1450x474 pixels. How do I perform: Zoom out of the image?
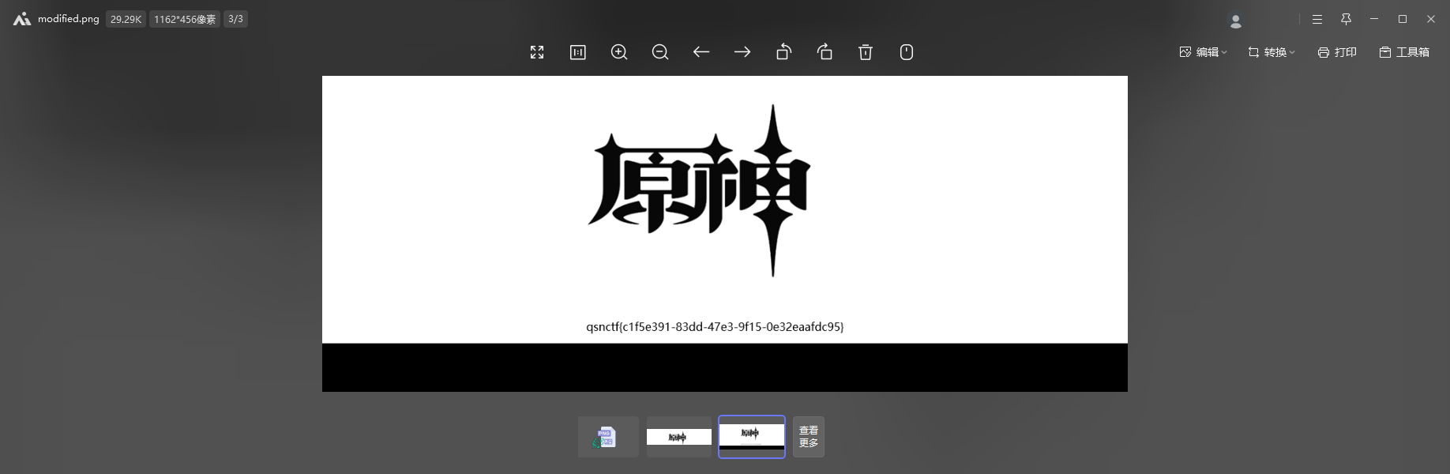click(660, 52)
